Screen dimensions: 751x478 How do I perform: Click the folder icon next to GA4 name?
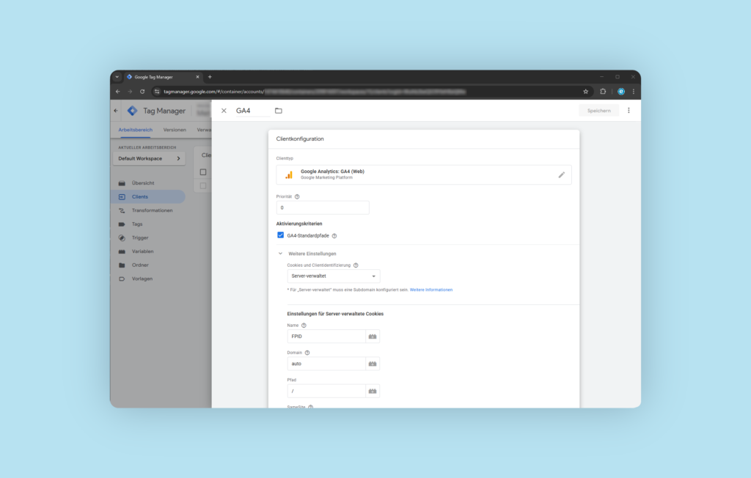[x=279, y=111]
